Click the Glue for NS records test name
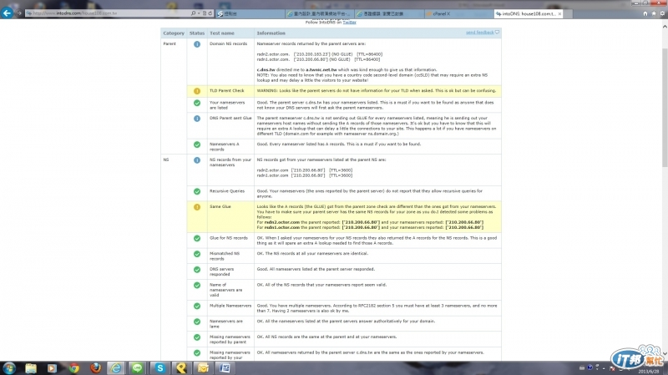 (229, 238)
